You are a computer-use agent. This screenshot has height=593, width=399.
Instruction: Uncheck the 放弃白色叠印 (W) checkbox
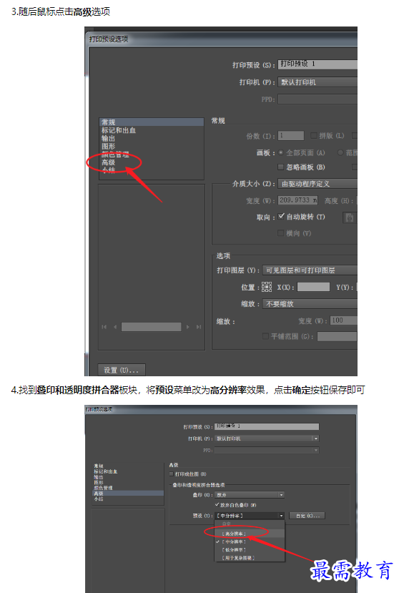pyautogui.click(x=217, y=505)
